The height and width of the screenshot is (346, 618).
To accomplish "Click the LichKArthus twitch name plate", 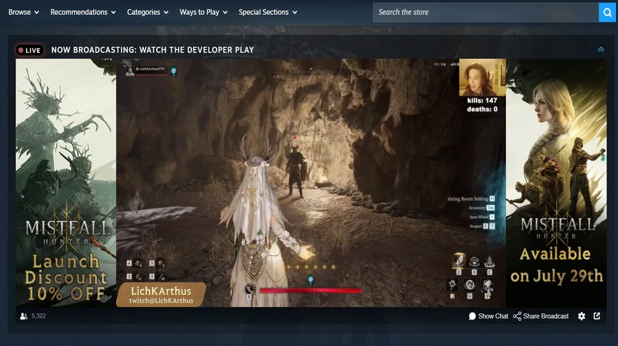I will 161,295.
